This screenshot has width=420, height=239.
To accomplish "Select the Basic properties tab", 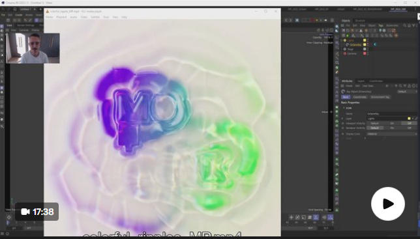I will 346,97.
